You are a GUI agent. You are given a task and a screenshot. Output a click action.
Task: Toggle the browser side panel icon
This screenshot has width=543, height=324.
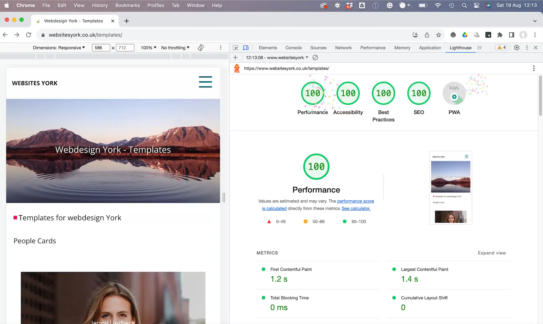(x=511, y=35)
